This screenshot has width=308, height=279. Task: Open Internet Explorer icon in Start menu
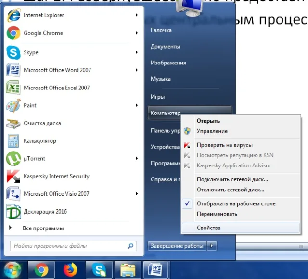[x=13, y=15]
